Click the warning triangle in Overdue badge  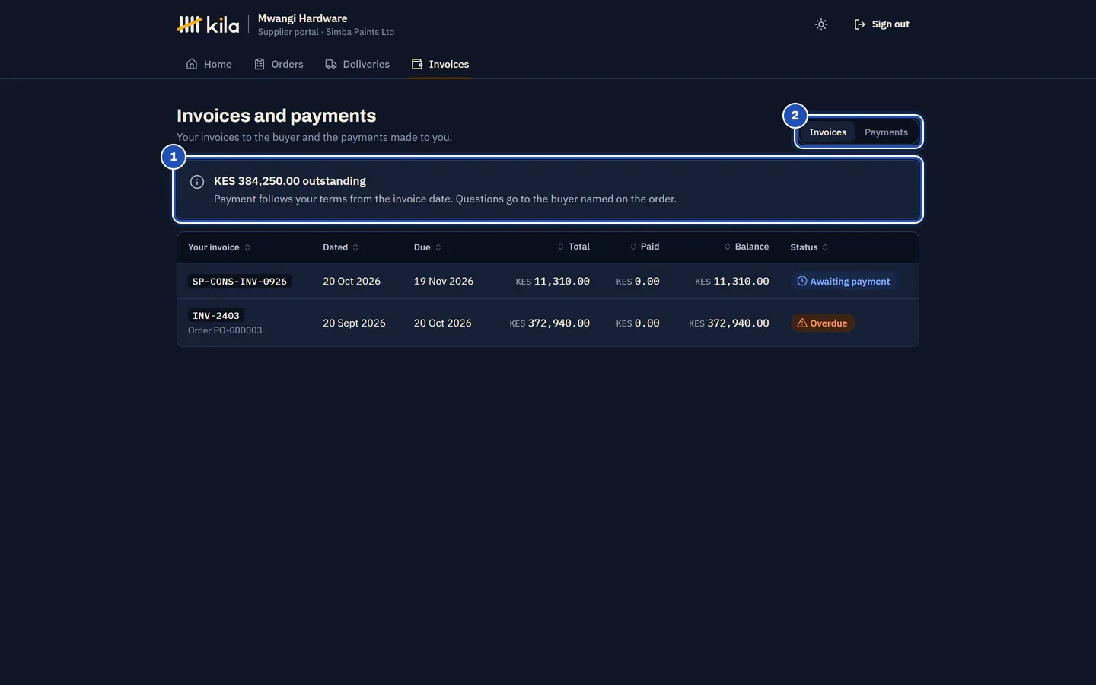tap(802, 323)
